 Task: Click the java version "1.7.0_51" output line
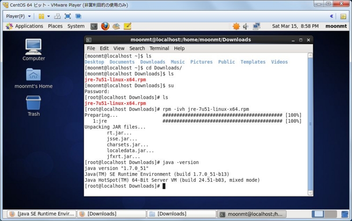[117, 168]
